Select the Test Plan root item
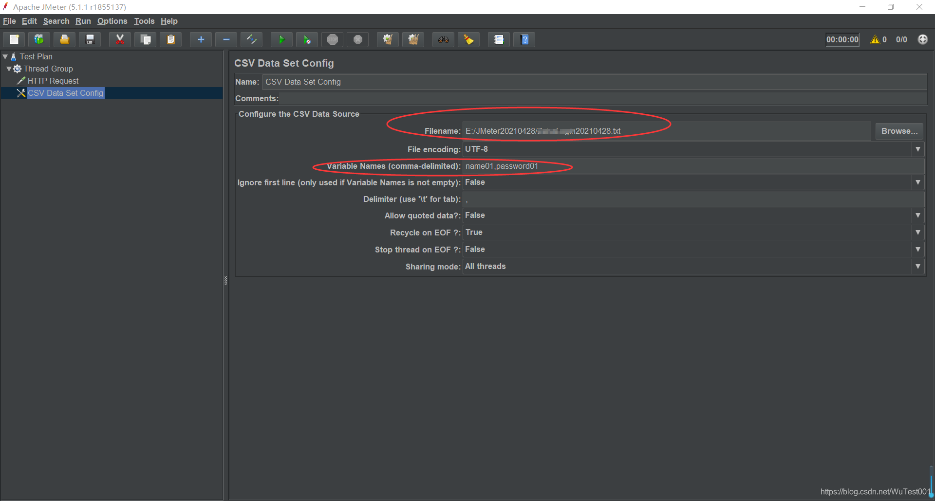This screenshot has height=501, width=935. [x=36, y=56]
